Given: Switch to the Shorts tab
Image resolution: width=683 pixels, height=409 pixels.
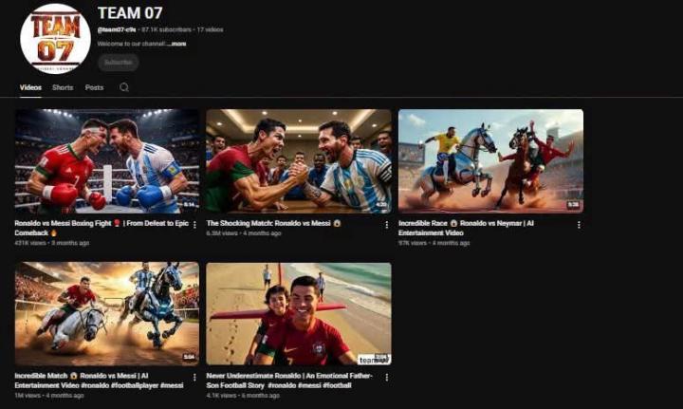Looking at the screenshot, I should (x=63, y=87).
